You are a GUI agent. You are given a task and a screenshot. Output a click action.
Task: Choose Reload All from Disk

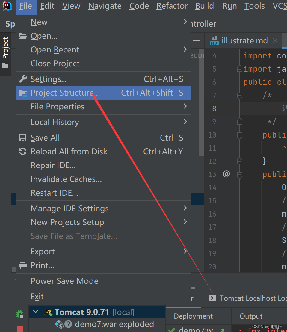[x=103, y=151]
